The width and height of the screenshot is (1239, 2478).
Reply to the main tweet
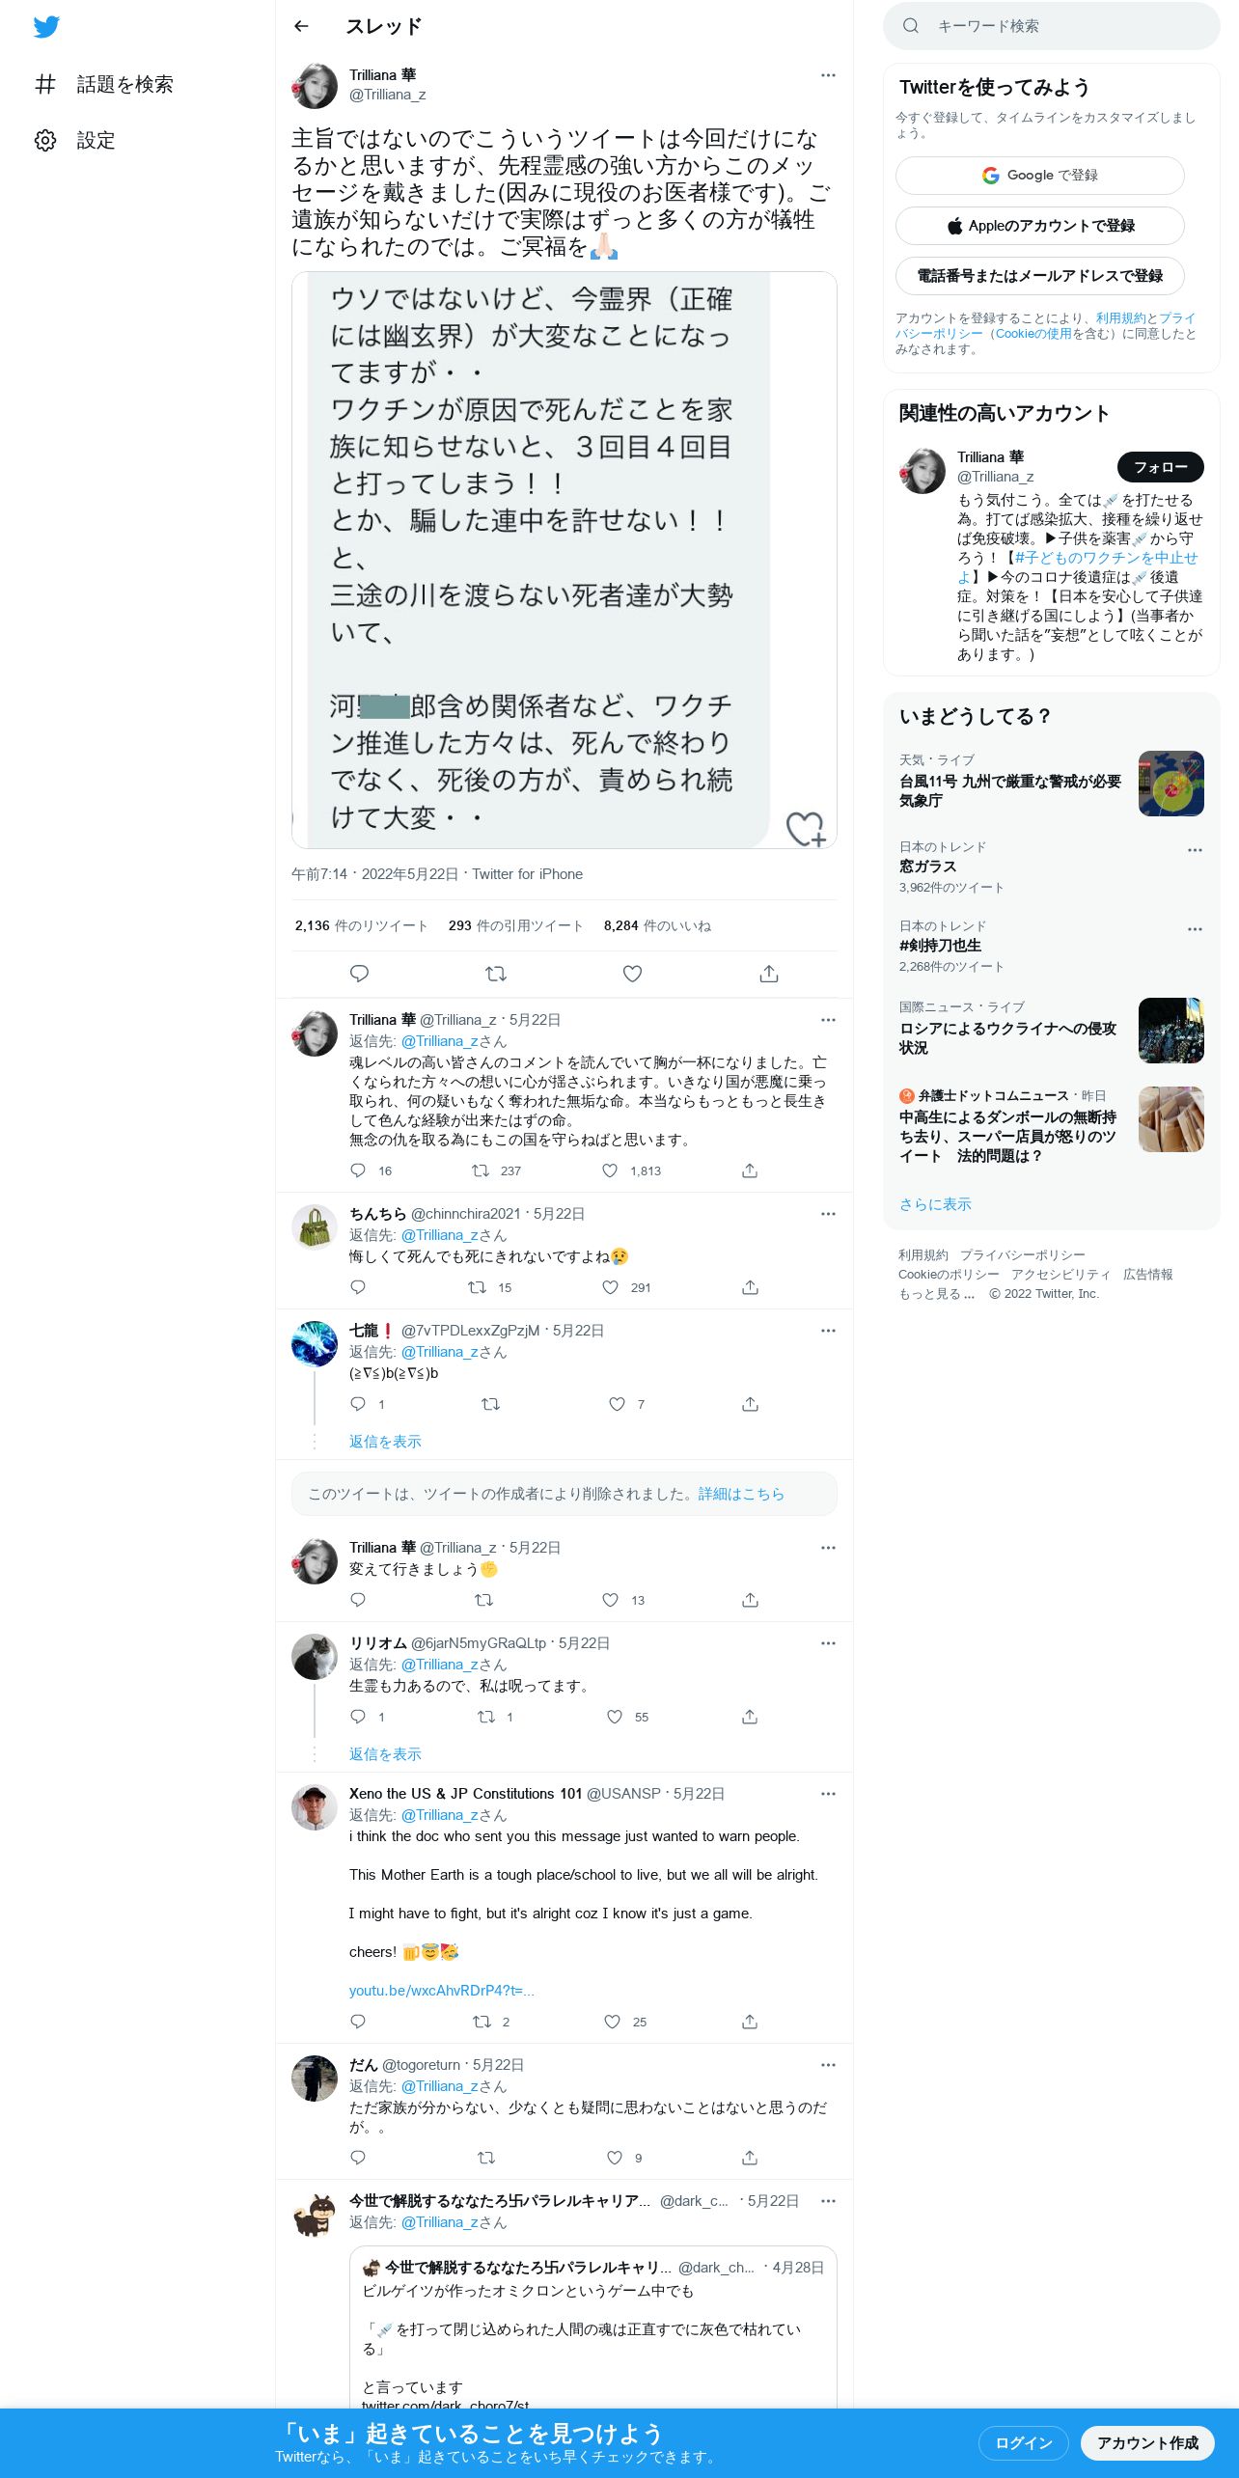click(x=359, y=974)
